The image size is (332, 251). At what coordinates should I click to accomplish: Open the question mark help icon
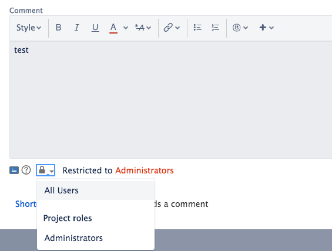pos(26,170)
